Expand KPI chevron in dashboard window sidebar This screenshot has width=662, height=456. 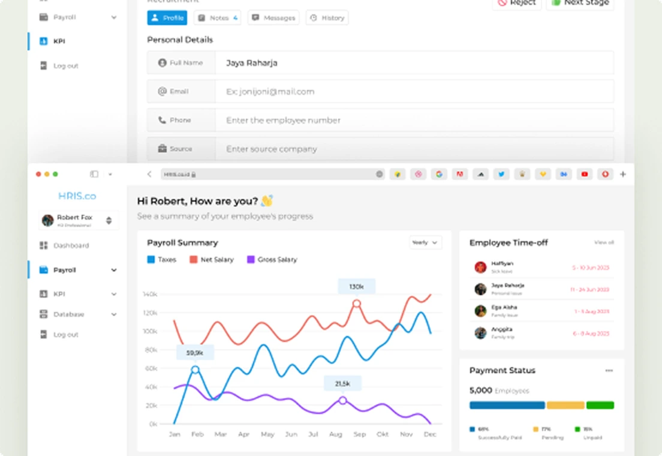[x=114, y=294]
